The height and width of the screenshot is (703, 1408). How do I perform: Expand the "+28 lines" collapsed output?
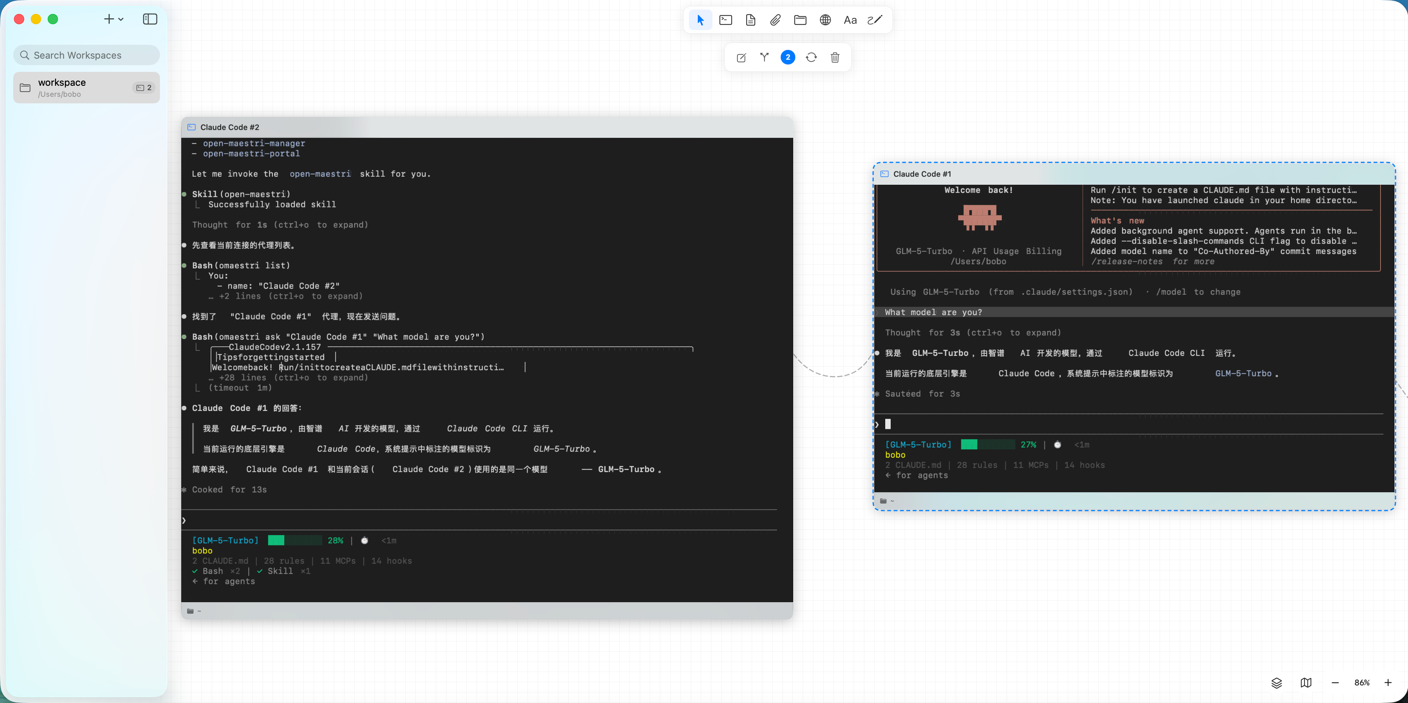[x=288, y=378]
